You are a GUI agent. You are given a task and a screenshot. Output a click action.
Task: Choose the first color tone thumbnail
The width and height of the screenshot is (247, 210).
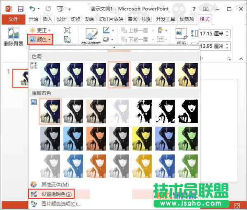tap(50, 75)
